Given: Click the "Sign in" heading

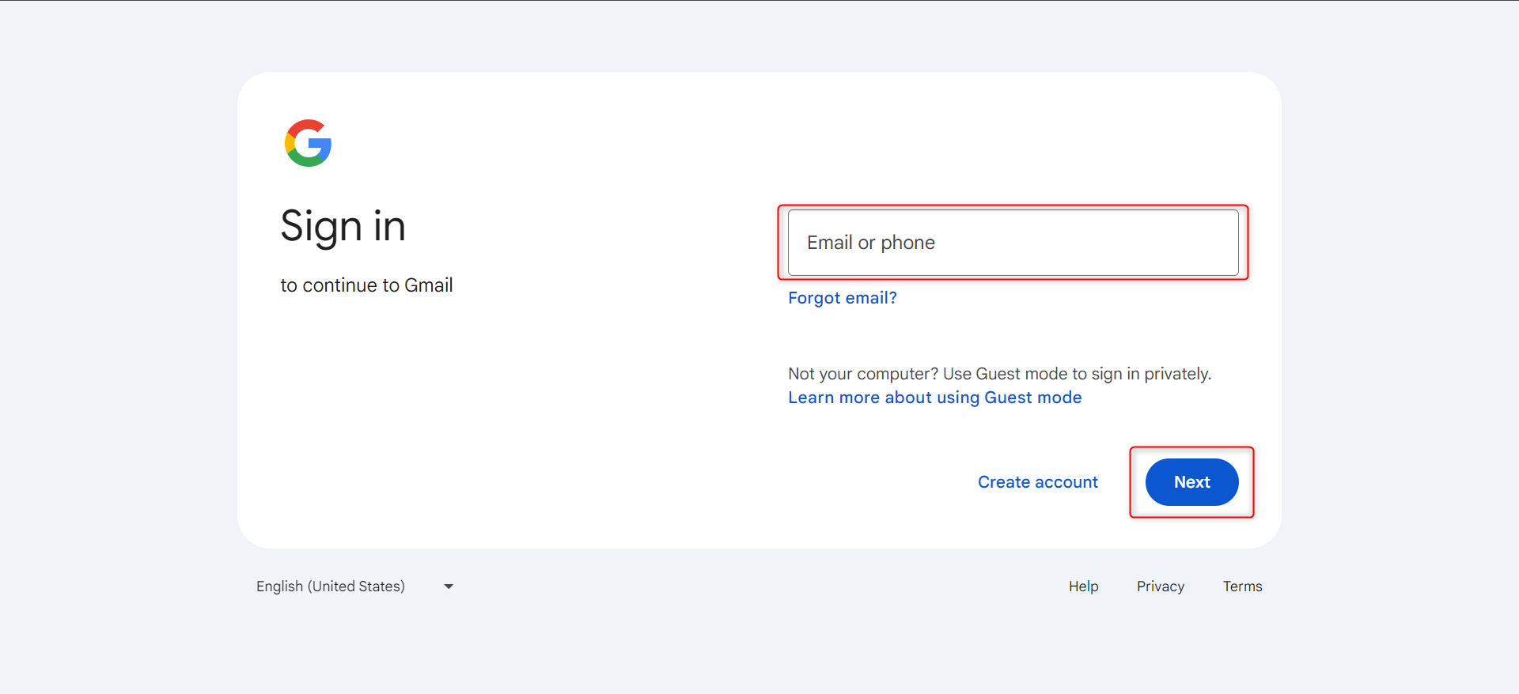Looking at the screenshot, I should pyautogui.click(x=343, y=227).
